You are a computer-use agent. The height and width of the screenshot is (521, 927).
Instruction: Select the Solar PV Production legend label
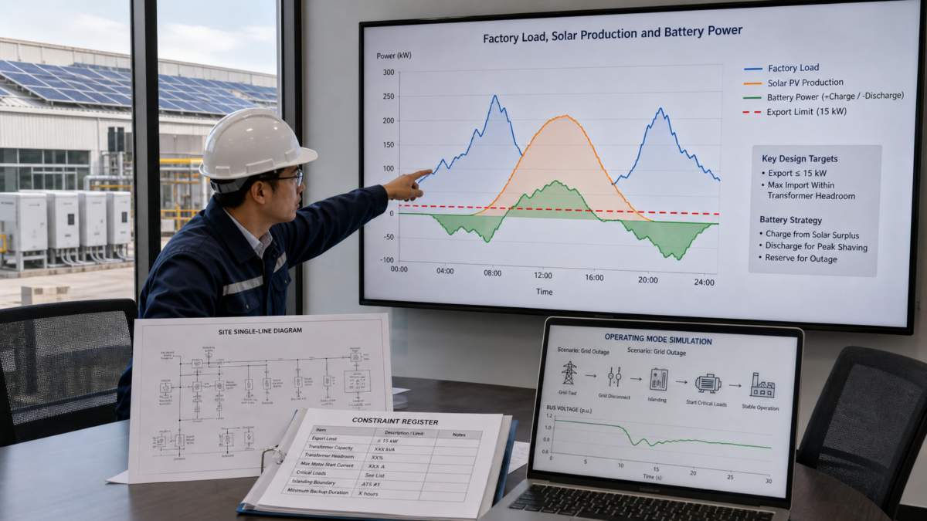tap(806, 83)
